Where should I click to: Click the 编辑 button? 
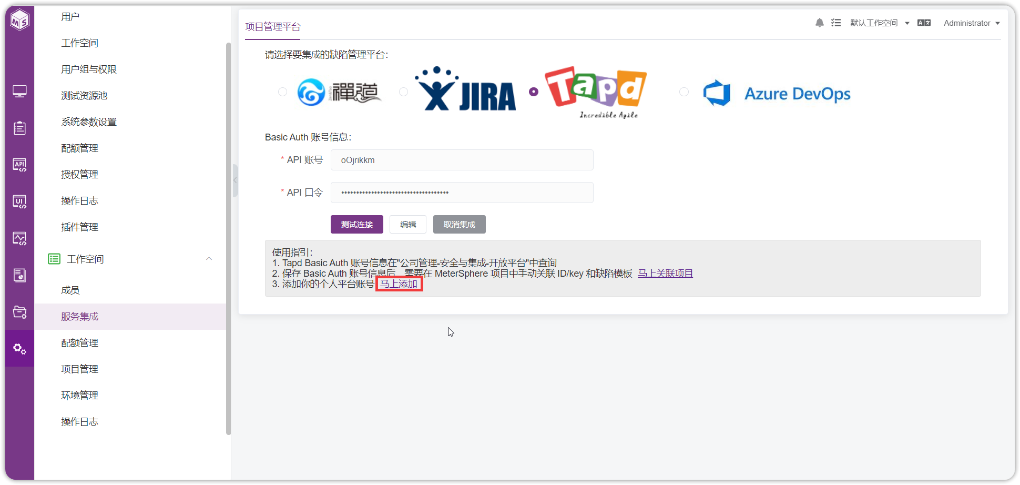pyautogui.click(x=407, y=224)
